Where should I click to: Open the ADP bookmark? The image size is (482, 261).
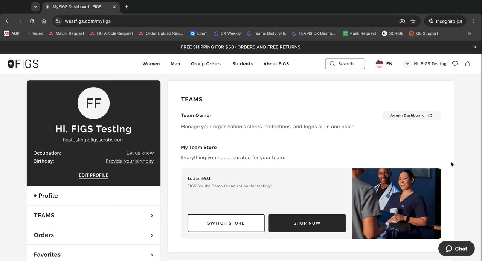(12, 33)
